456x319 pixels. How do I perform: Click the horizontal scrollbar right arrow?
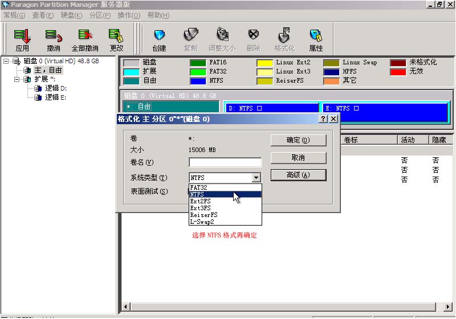tap(447, 307)
